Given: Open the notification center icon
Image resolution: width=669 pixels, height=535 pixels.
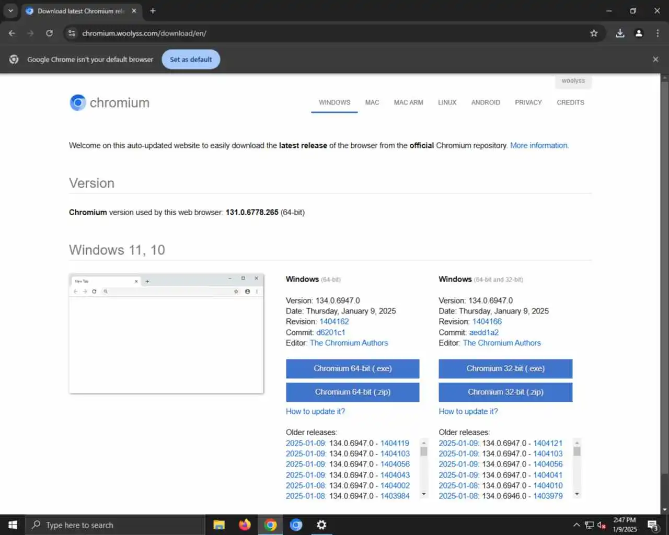Looking at the screenshot, I should [x=653, y=525].
